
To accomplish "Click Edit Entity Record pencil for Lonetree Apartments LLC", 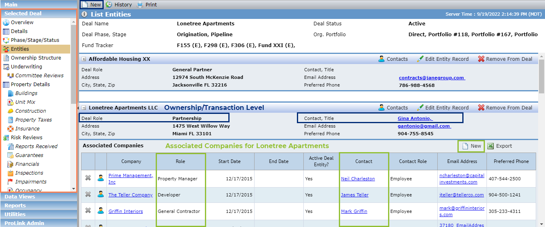I will click(420, 107).
